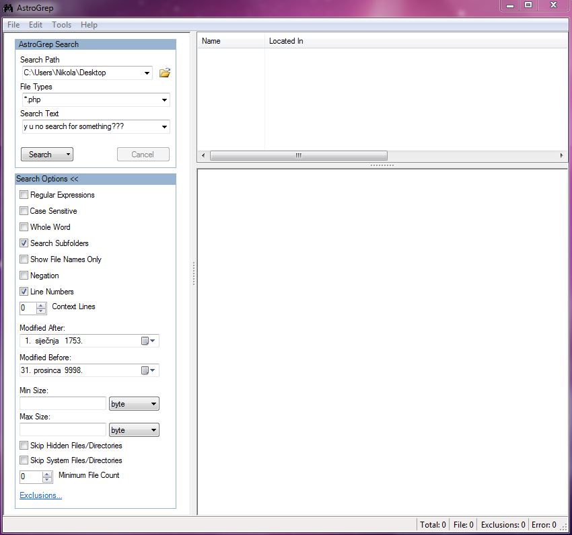This screenshot has width=572, height=535.
Task: Enable Regular Expressions option
Action: click(24, 195)
